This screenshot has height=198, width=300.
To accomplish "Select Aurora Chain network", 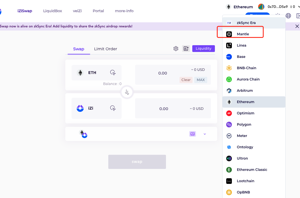I will (x=254, y=79).
